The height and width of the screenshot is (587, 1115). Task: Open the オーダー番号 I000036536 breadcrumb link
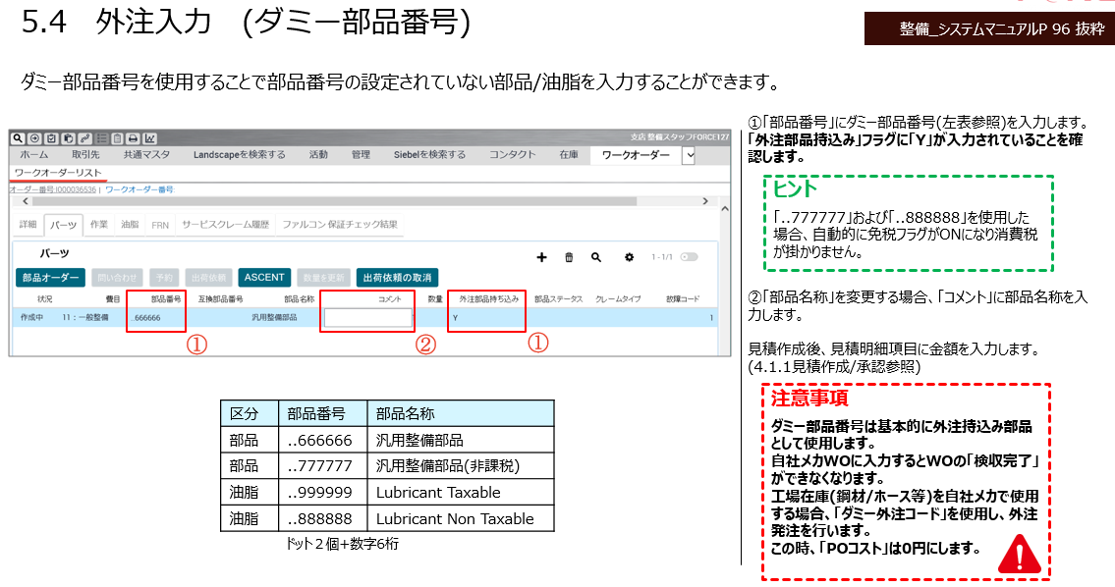[x=54, y=188]
